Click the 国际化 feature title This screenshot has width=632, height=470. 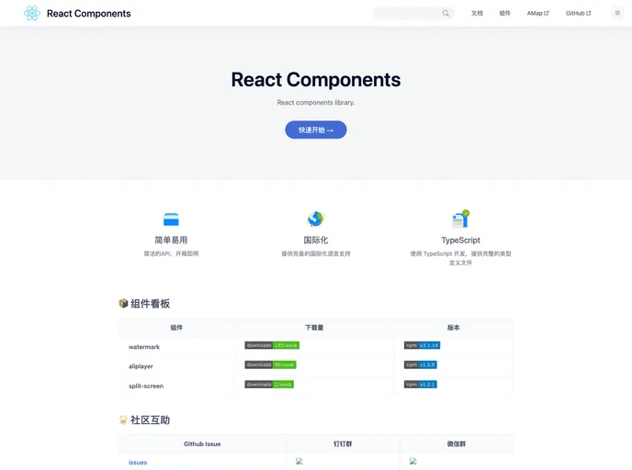[x=316, y=240]
